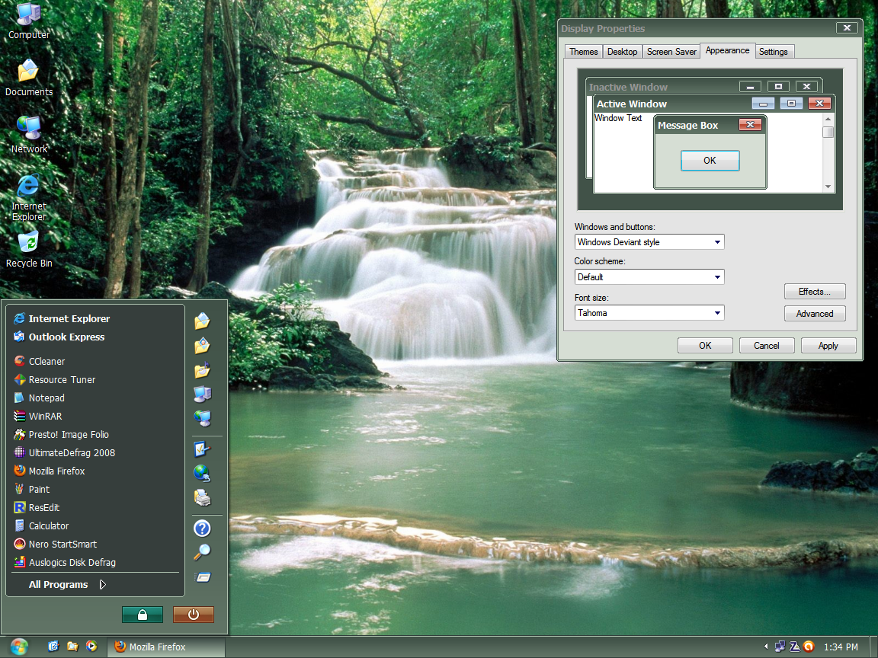
Task: Expand hidden system tray icons arrow
Action: tap(766, 647)
